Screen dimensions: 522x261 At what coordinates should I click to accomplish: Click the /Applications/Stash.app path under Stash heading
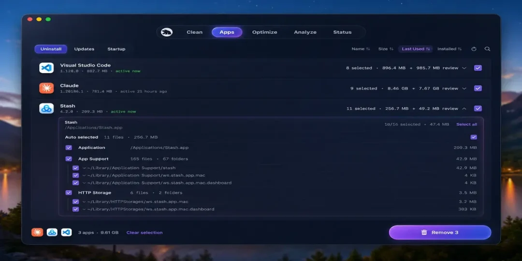point(94,128)
